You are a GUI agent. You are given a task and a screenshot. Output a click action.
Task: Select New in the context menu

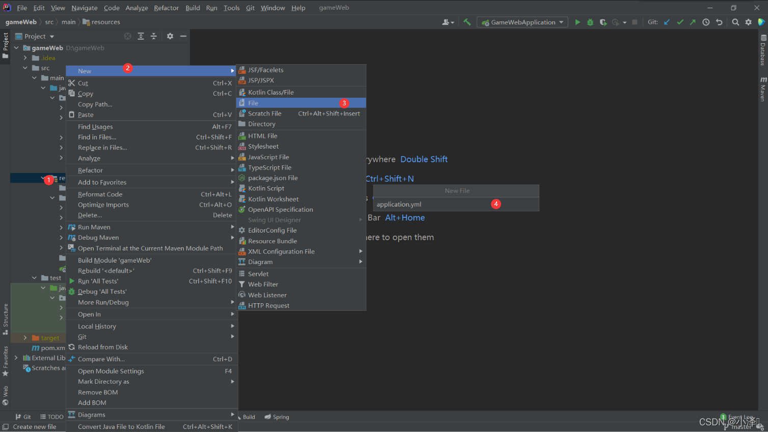[151, 71]
